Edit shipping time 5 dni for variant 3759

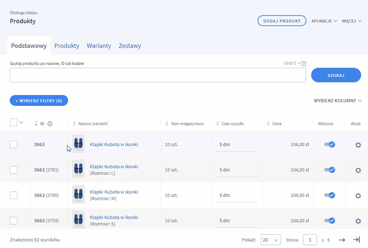coord(237,221)
